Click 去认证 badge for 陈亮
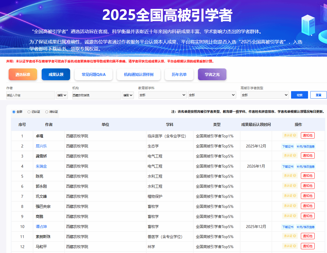The height and width of the screenshot is (253, 327). 290,176
